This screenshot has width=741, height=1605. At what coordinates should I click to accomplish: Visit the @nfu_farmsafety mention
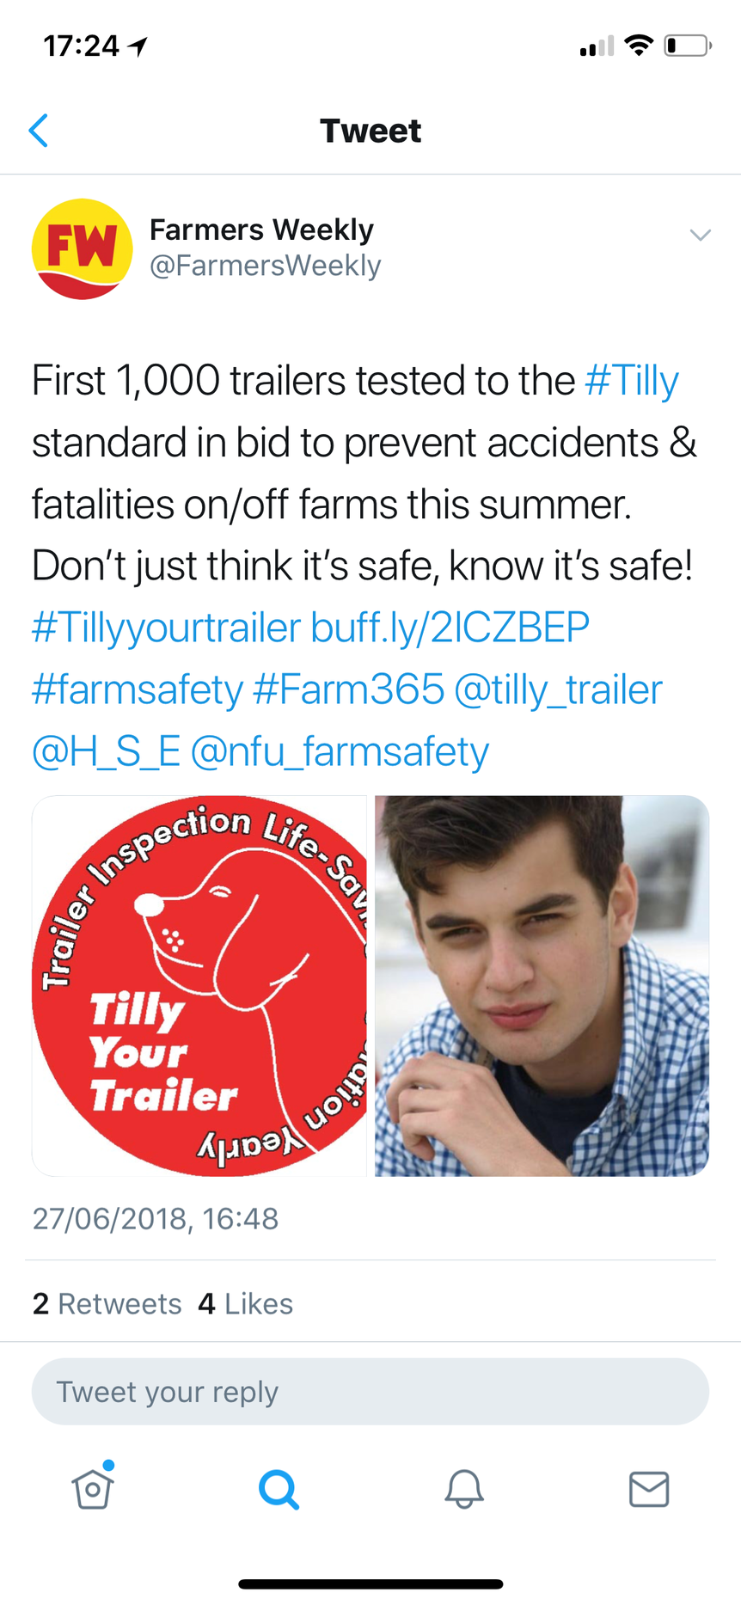(340, 751)
